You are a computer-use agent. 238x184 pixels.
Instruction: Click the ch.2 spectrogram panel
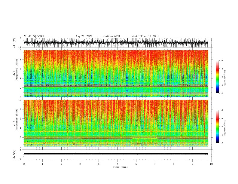[x=116, y=123]
